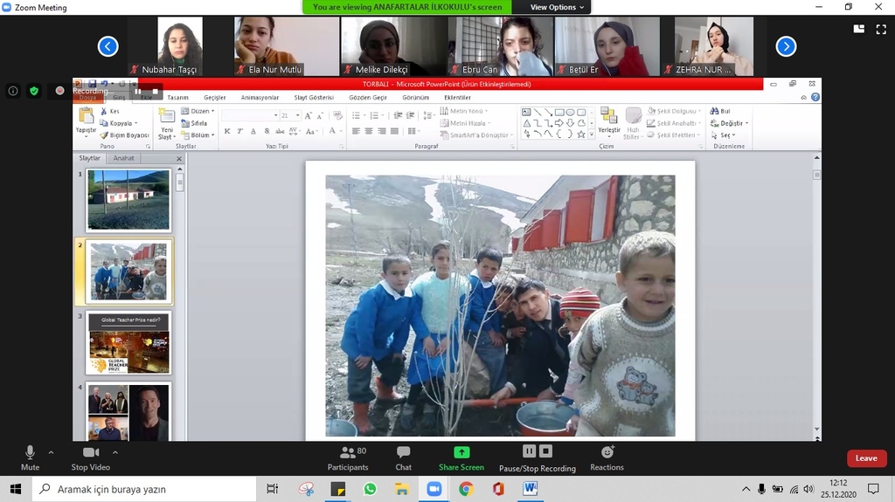This screenshot has height=502, width=895.
Task: Open PowerPoint help question mark
Action: coord(815,97)
